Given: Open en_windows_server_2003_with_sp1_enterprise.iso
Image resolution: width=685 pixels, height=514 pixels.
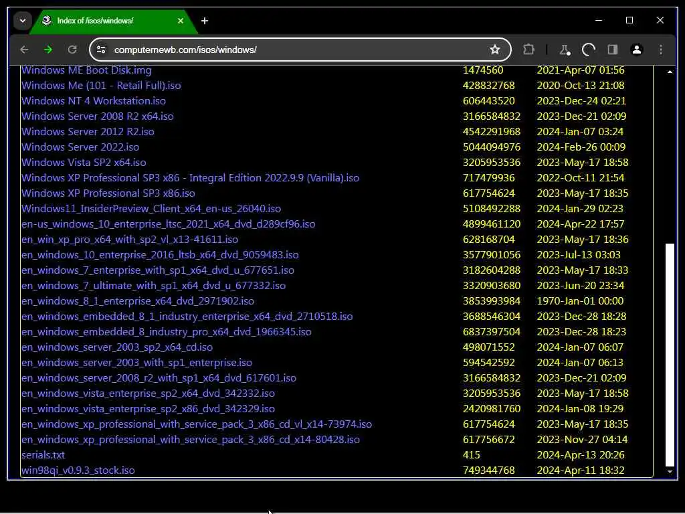Looking at the screenshot, I should pyautogui.click(x=136, y=362).
